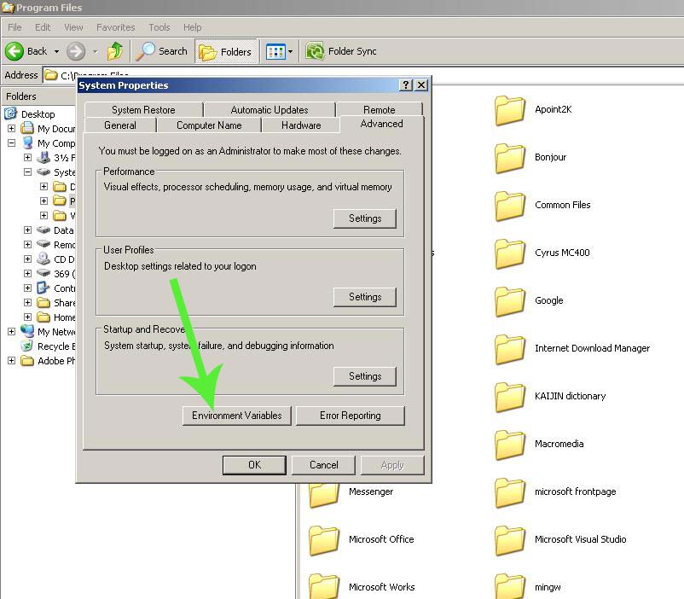The image size is (684, 599).
Task: Click the help question mark on System Properties
Action: pos(408,84)
